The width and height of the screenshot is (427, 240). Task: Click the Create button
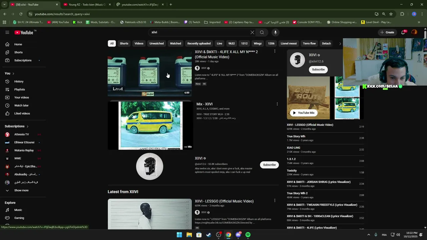(x=387, y=32)
